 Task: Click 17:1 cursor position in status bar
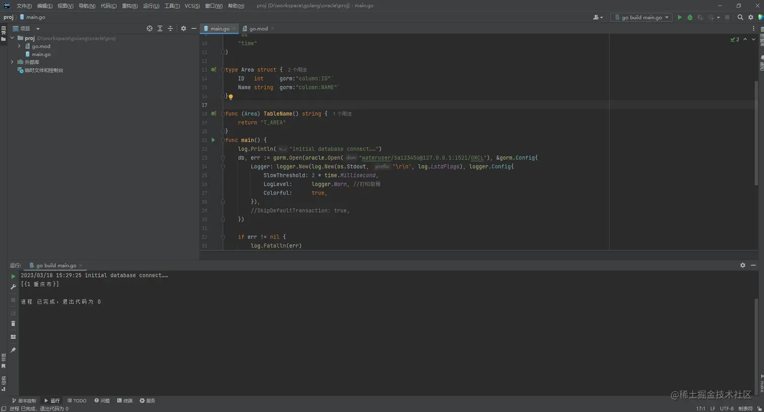(700, 408)
